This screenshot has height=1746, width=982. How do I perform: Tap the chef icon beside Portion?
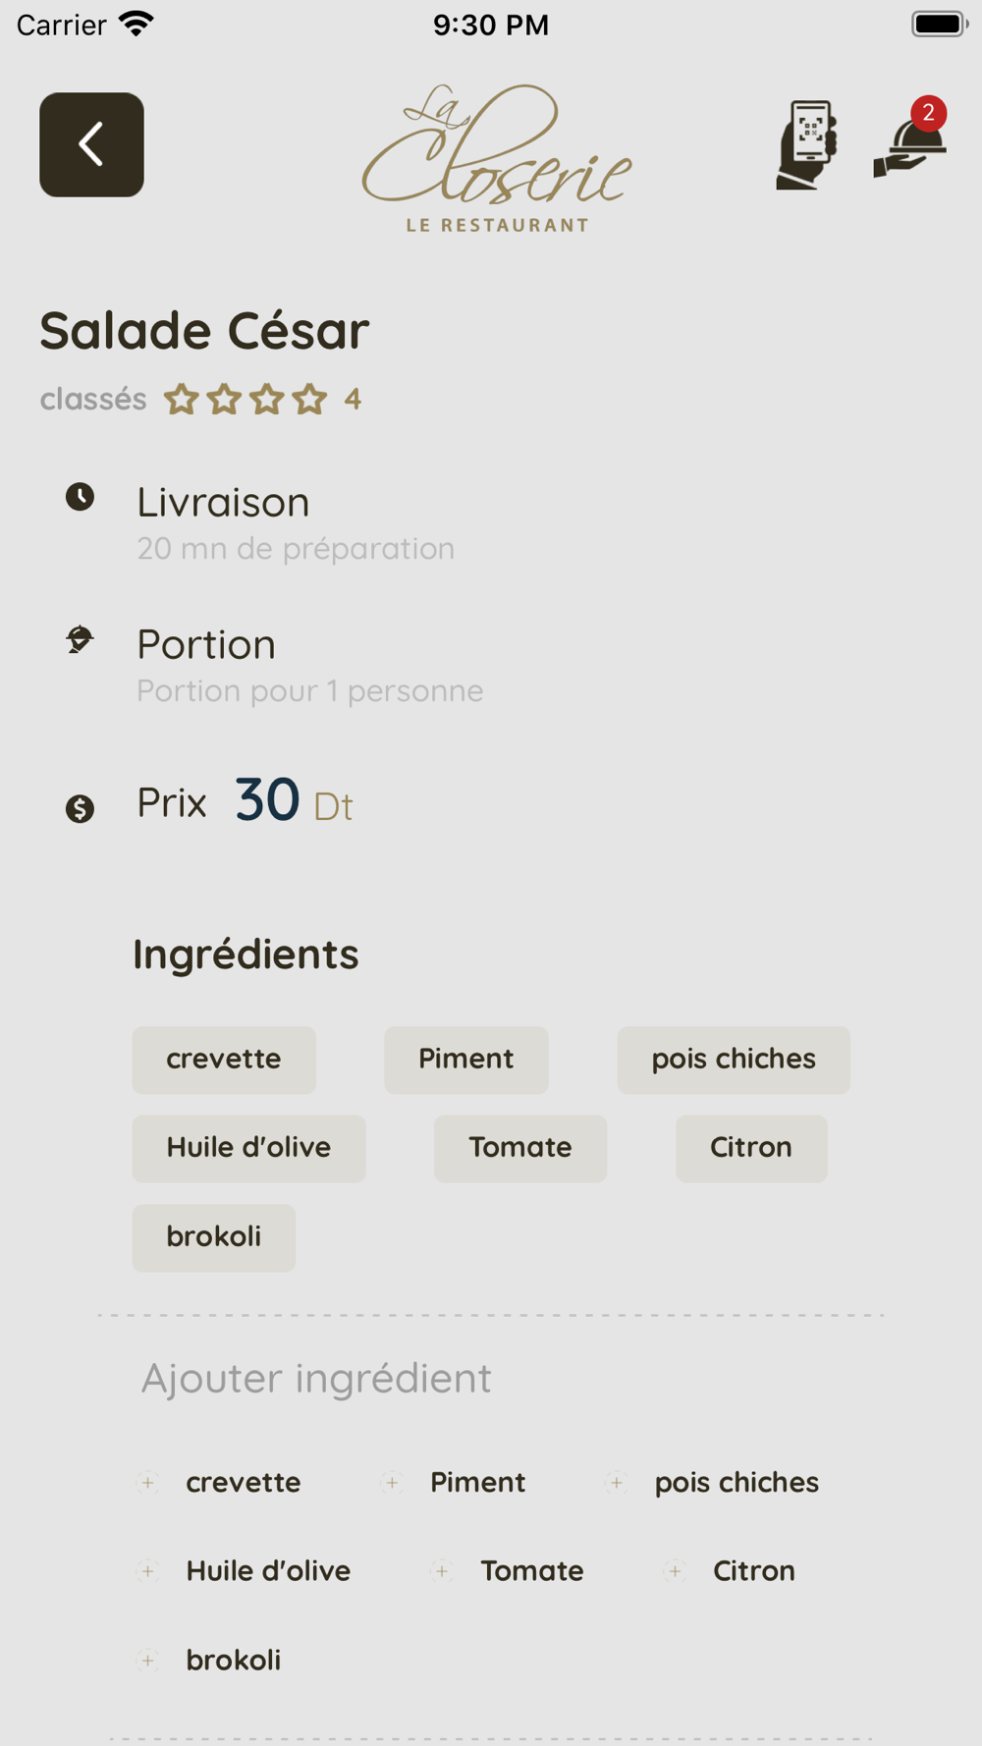pyautogui.click(x=80, y=639)
